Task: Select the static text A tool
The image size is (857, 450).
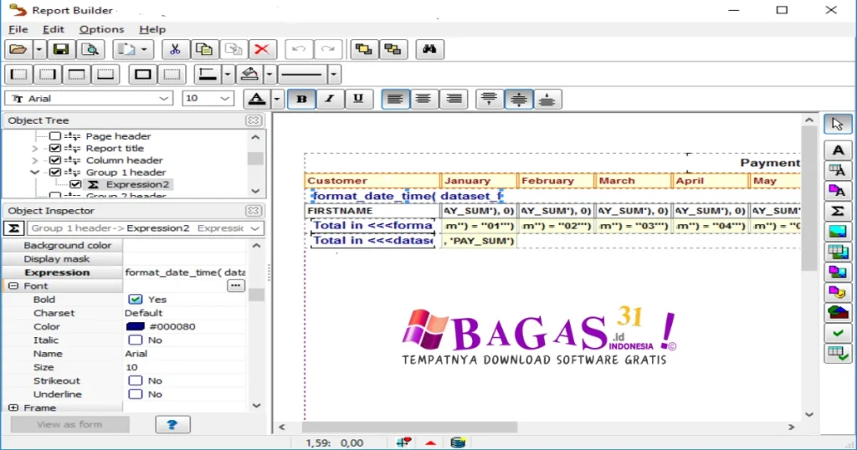Action: click(x=837, y=151)
